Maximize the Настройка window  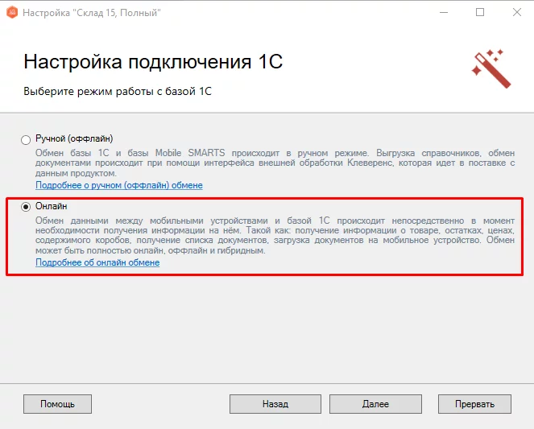(480, 13)
